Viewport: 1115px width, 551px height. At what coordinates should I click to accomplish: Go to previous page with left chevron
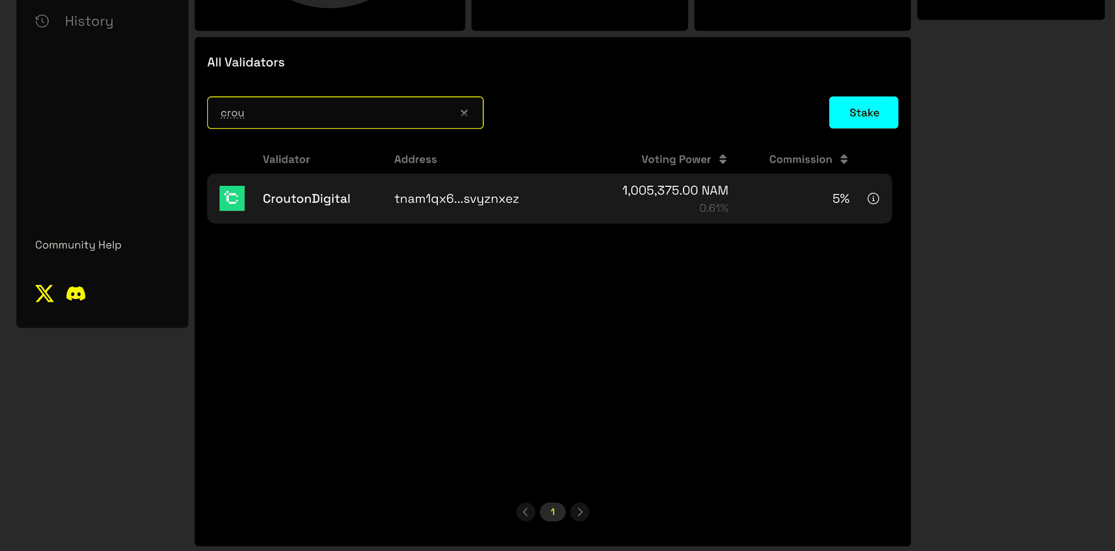point(526,512)
